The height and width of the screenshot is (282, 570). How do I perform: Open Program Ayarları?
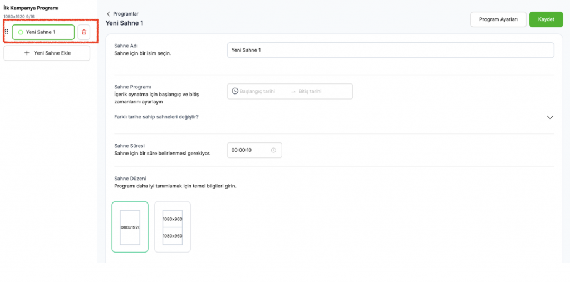498,19
